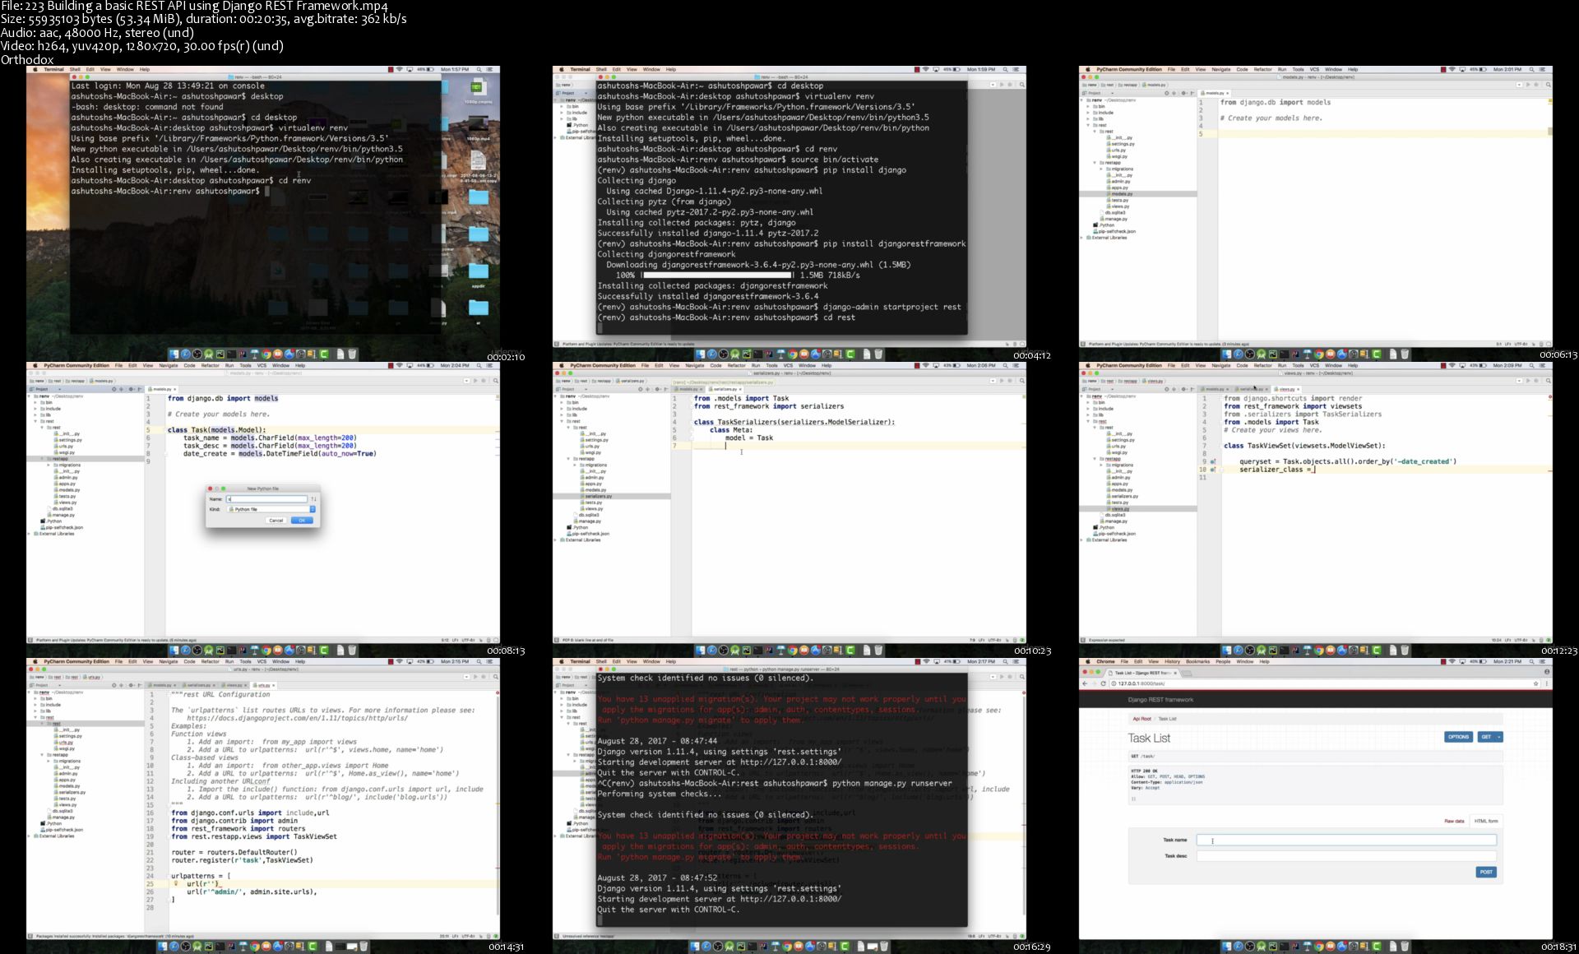Image resolution: width=1579 pixels, height=954 pixels.
Task: Click the bookmark star in Chrome's address bar
Action: 1535,683
